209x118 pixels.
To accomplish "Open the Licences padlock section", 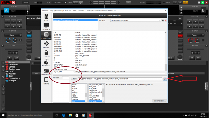I will tap(46, 53).
